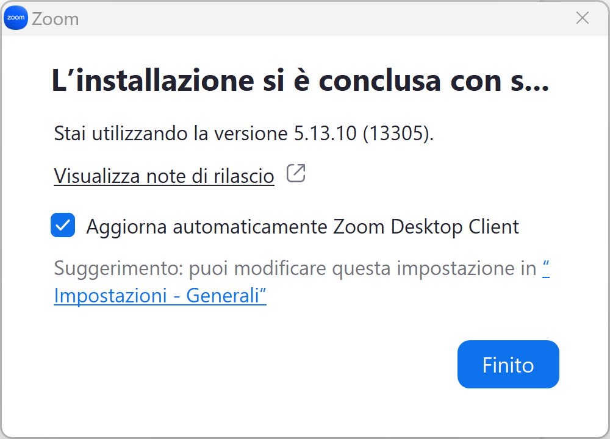610x439 pixels.
Task: Click the 'Zoom' window title text
Action: tap(56, 19)
